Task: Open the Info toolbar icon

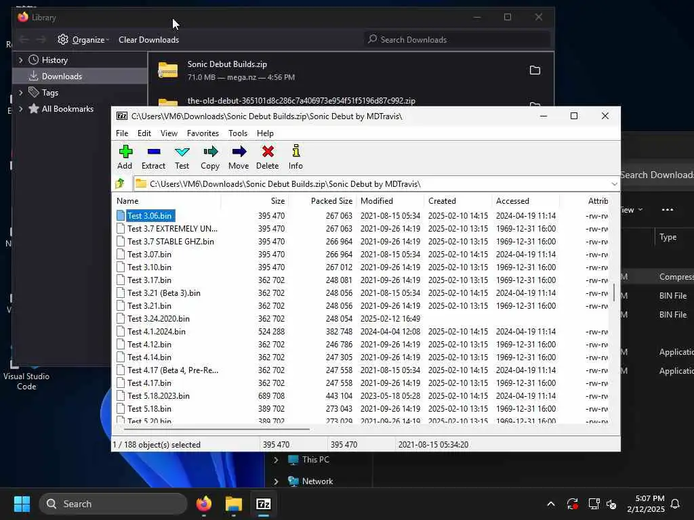Action: [x=295, y=157]
